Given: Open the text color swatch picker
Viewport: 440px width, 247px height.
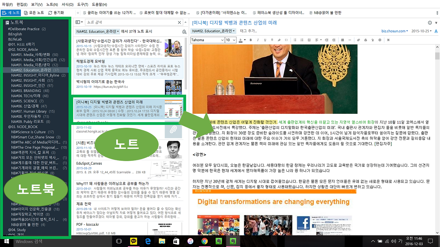Looking at the screenshot, I should 241,40.
